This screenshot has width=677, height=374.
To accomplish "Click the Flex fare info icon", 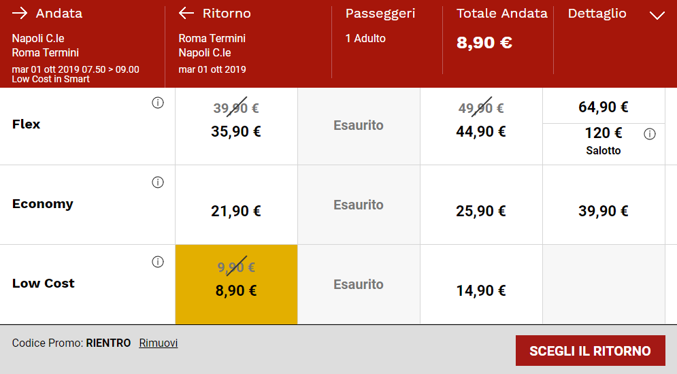I will coord(158,103).
